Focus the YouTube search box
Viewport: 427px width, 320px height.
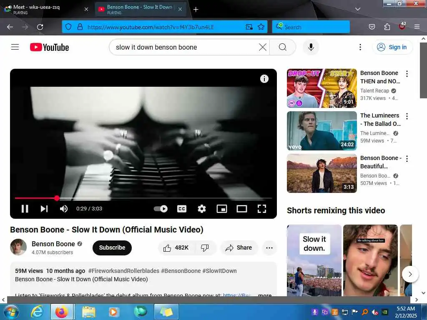(x=185, y=47)
